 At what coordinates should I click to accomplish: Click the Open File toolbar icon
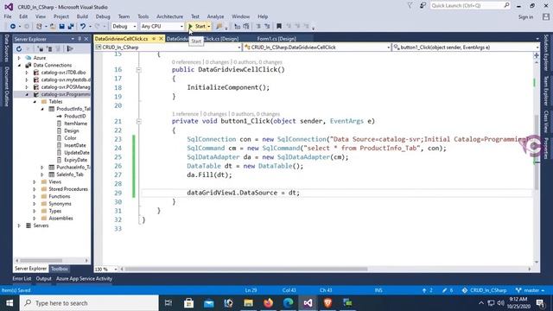[53, 27]
